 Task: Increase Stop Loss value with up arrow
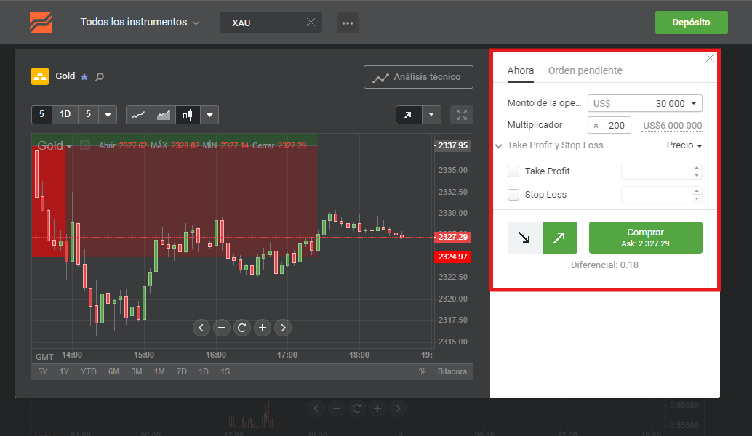[697, 190]
